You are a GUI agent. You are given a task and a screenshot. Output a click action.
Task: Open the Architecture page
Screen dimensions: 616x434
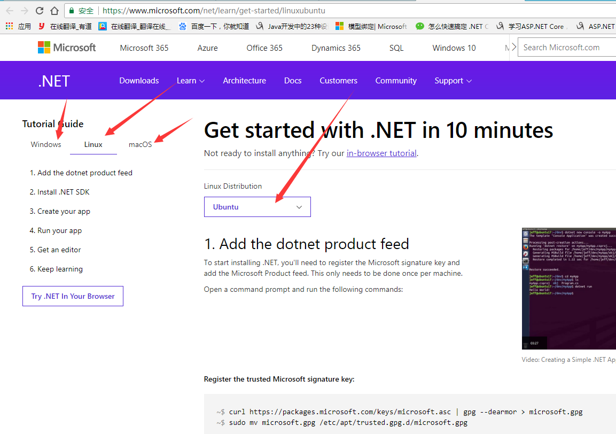(244, 81)
